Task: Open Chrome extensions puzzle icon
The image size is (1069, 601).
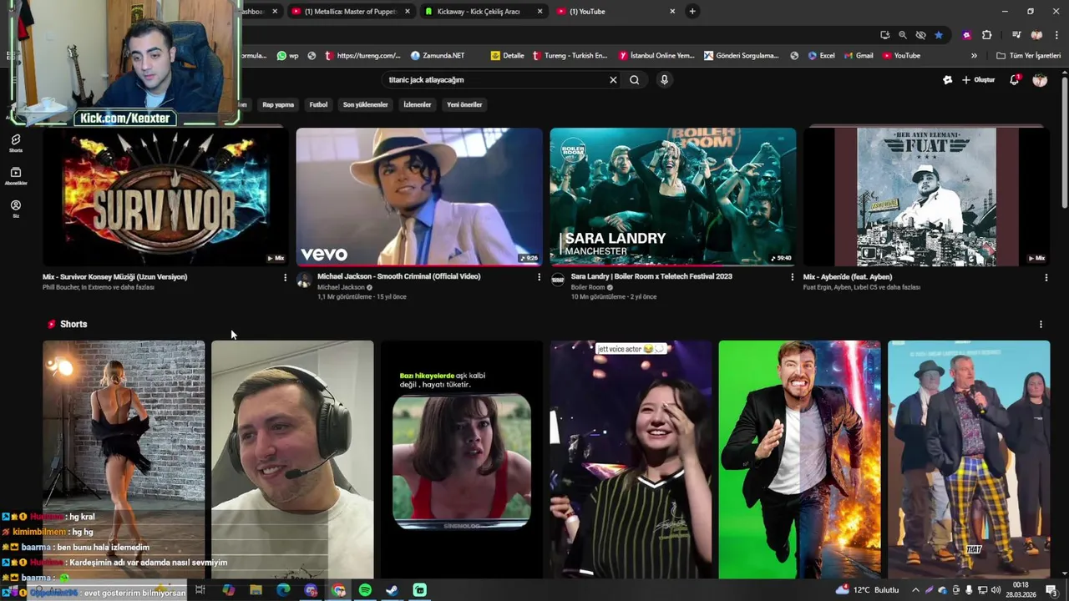Action: click(986, 35)
